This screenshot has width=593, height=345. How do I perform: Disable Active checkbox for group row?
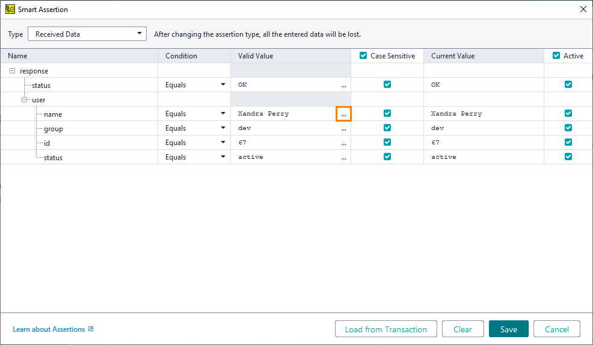pos(568,128)
